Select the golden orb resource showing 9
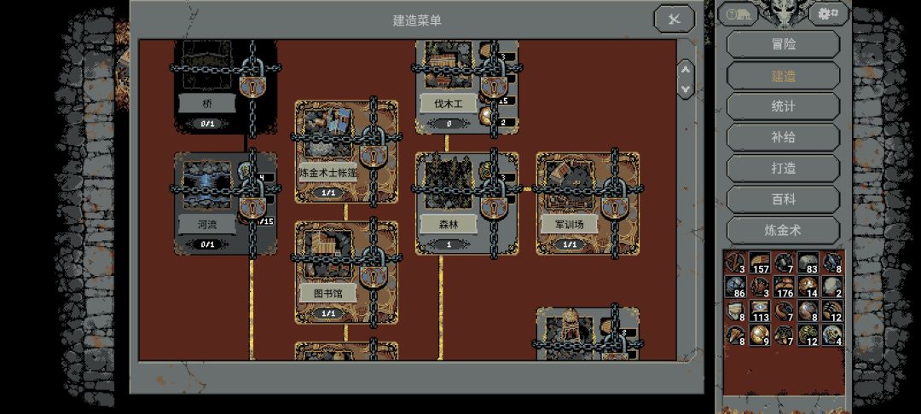This screenshot has width=921, height=414. [760, 335]
